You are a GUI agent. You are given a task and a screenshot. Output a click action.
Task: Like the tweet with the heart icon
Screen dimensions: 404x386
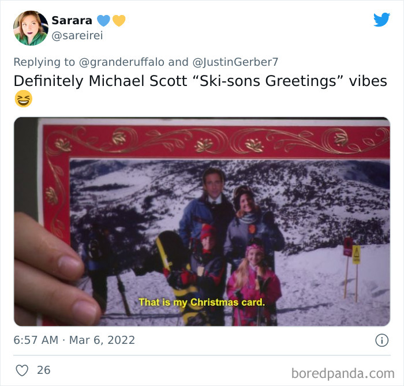(22, 370)
